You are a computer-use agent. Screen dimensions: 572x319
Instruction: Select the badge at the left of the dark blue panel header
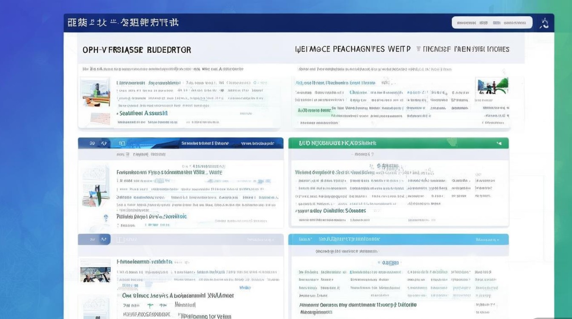pos(94,143)
